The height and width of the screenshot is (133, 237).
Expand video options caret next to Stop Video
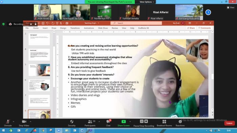[x=30, y=121]
